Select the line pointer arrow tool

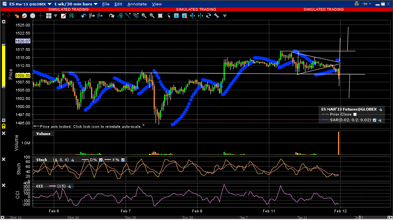coord(168,16)
